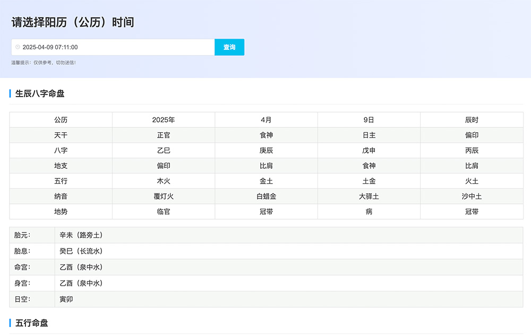
Task: Click the 木火 cell
Action: click(164, 181)
